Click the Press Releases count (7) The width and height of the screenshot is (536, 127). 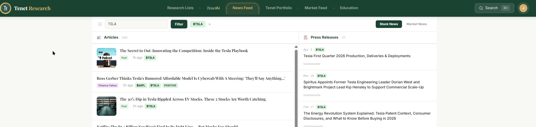[x=344, y=38]
